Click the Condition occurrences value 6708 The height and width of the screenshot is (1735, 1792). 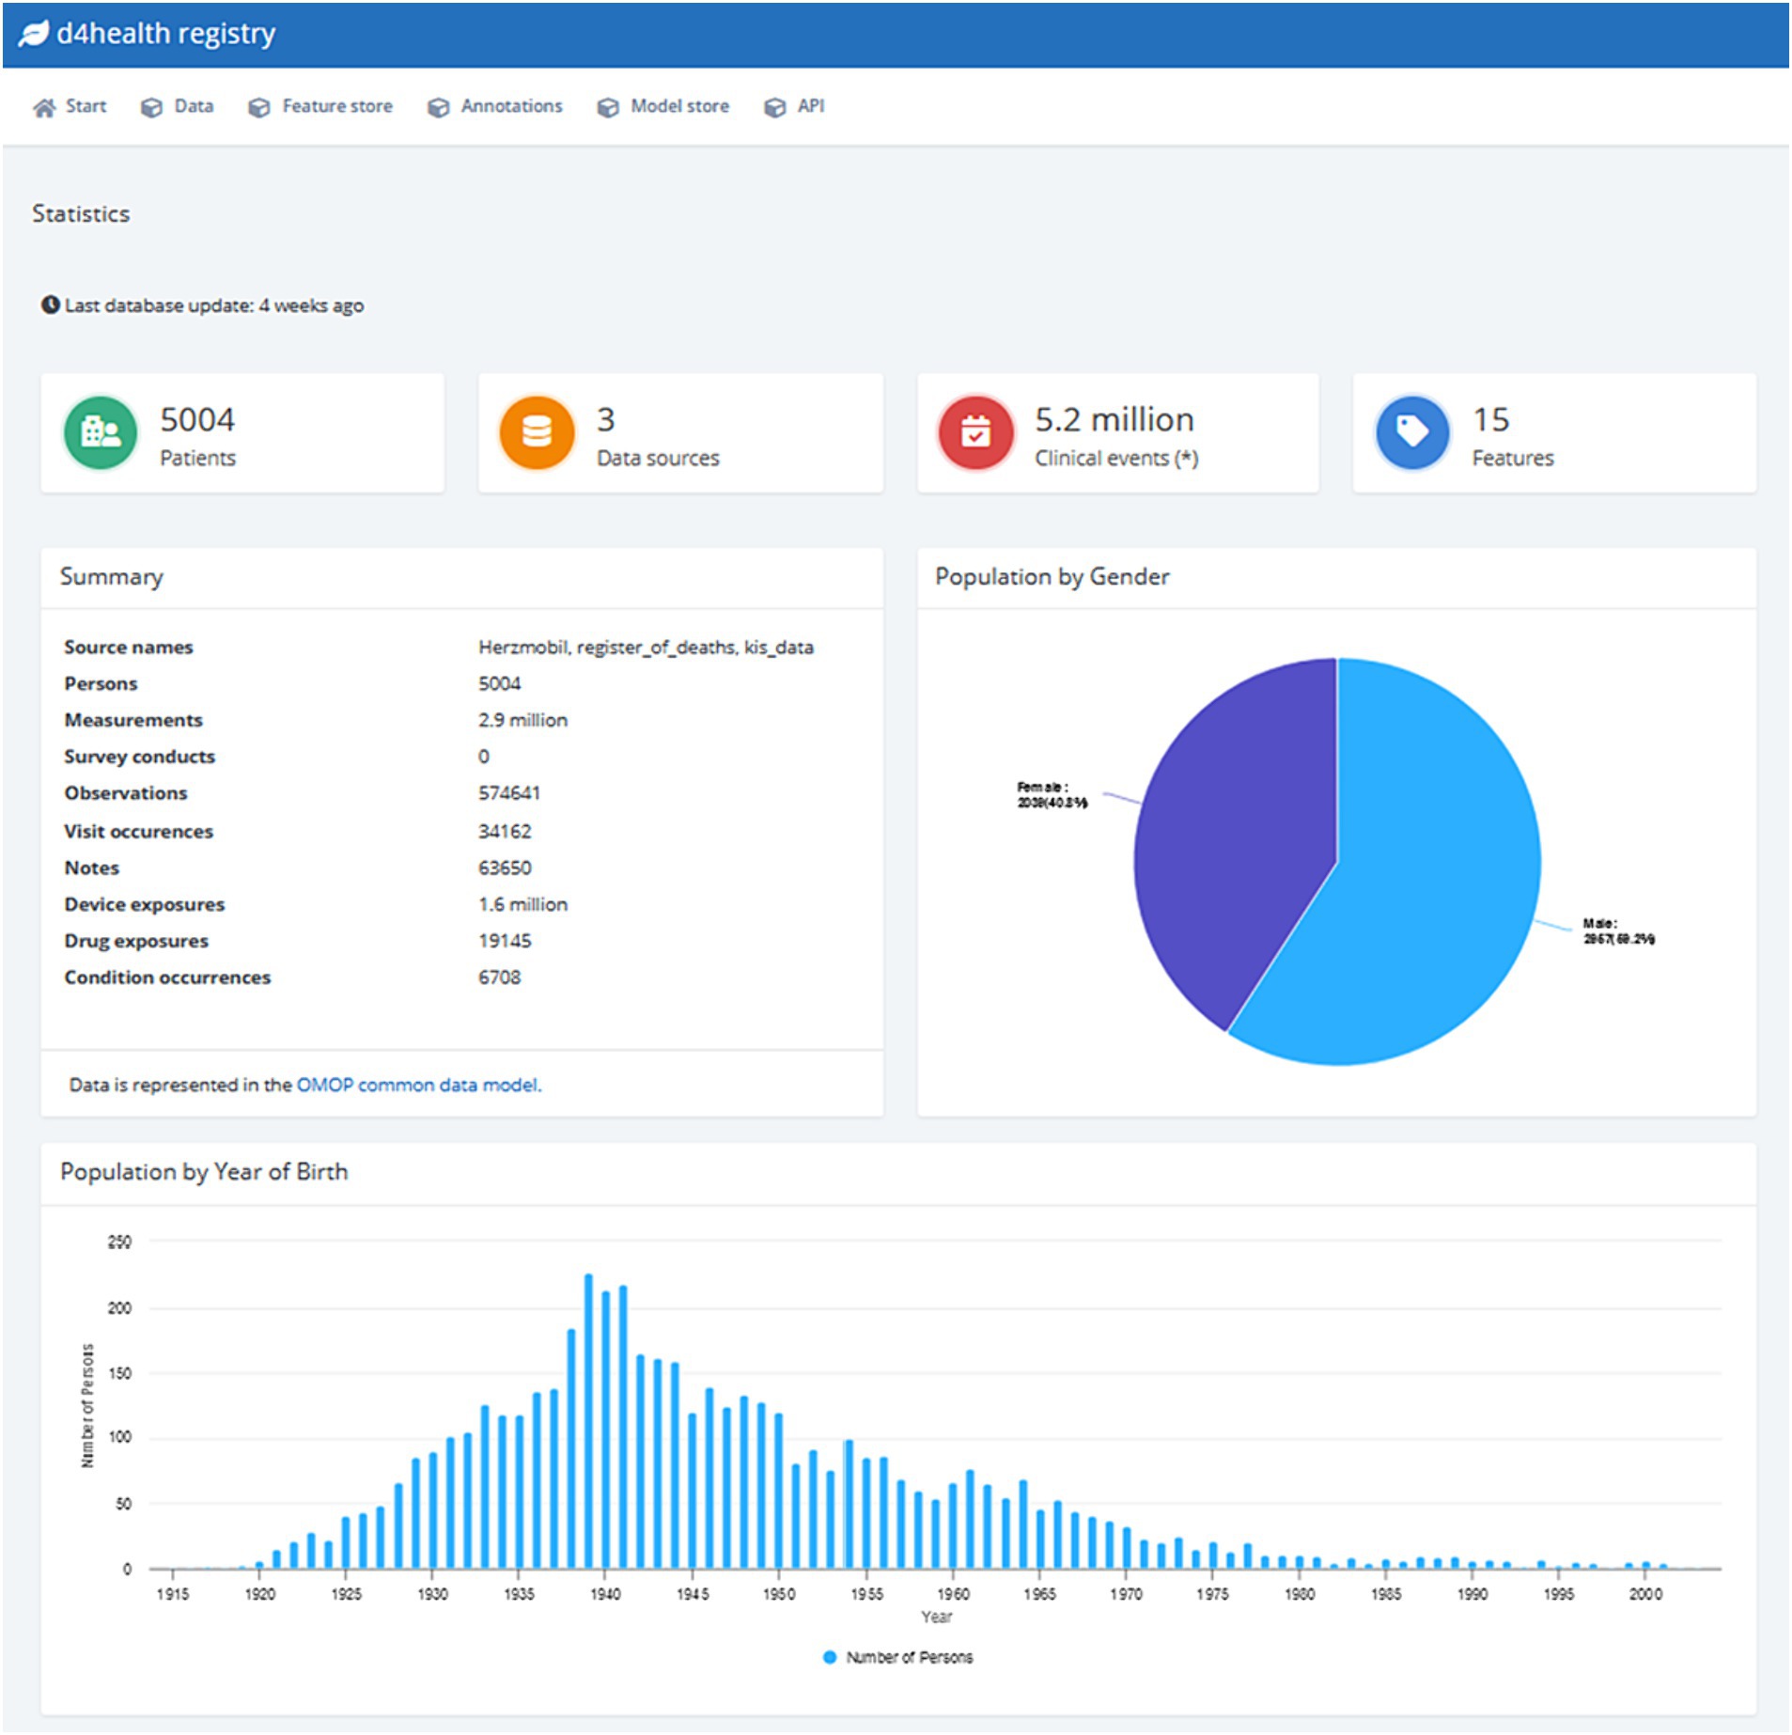pyautogui.click(x=500, y=977)
